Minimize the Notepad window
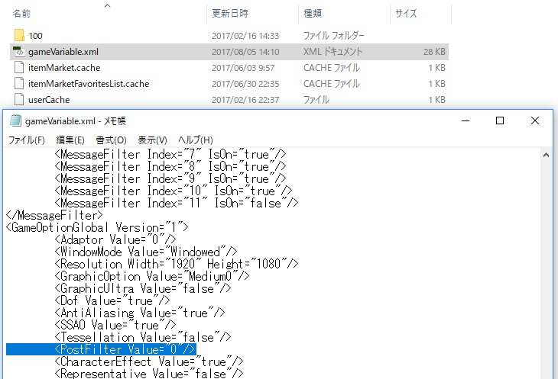The width and height of the screenshot is (558, 379). click(466, 121)
